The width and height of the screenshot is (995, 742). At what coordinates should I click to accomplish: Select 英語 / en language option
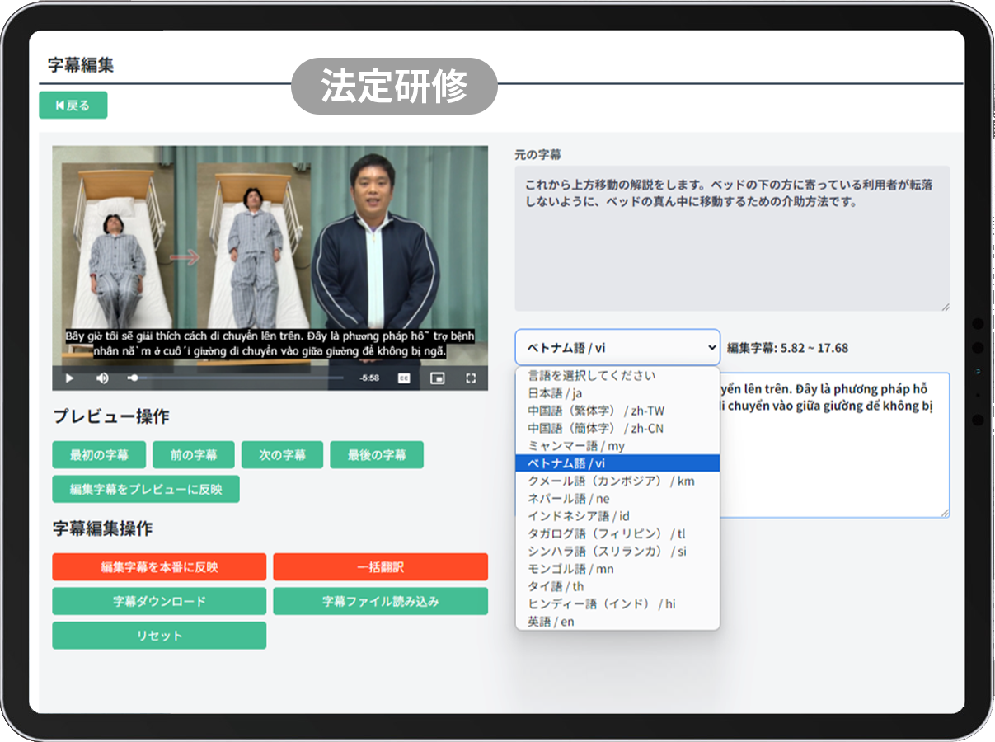coord(617,622)
